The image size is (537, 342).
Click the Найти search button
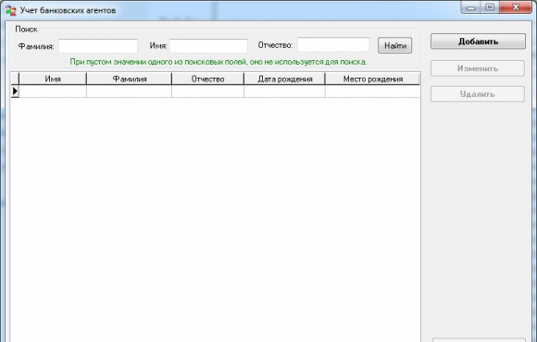click(x=394, y=46)
